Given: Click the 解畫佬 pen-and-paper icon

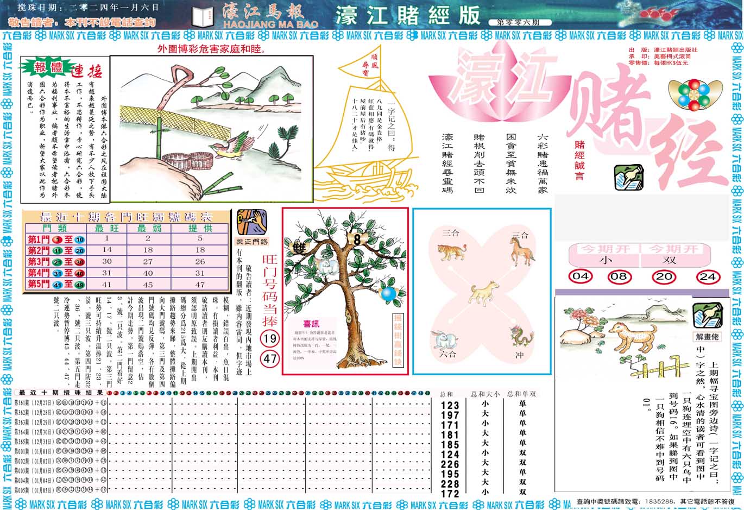Looking at the screenshot, I should [708, 315].
